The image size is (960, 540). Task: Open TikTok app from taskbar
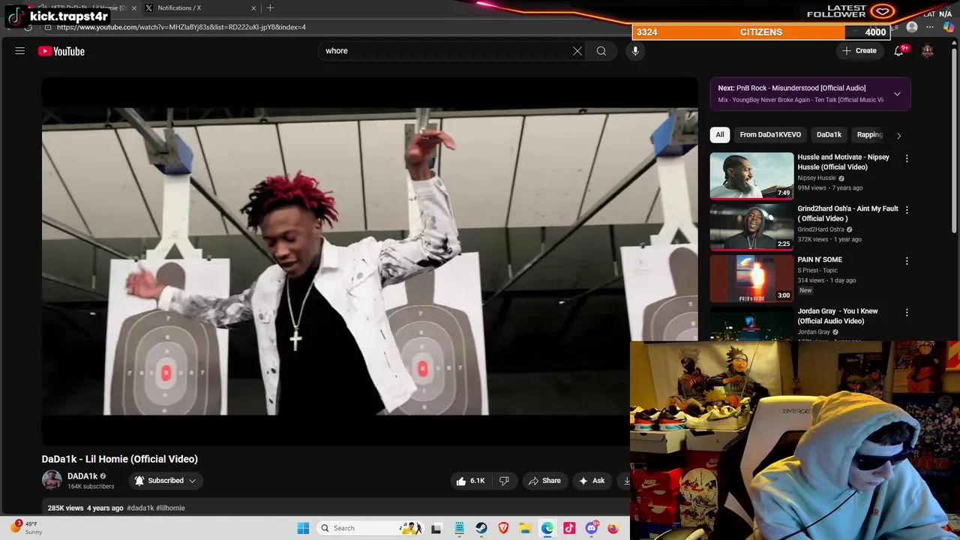point(569,528)
